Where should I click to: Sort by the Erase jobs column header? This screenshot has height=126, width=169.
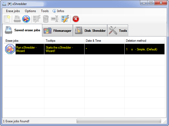[x=24, y=41]
